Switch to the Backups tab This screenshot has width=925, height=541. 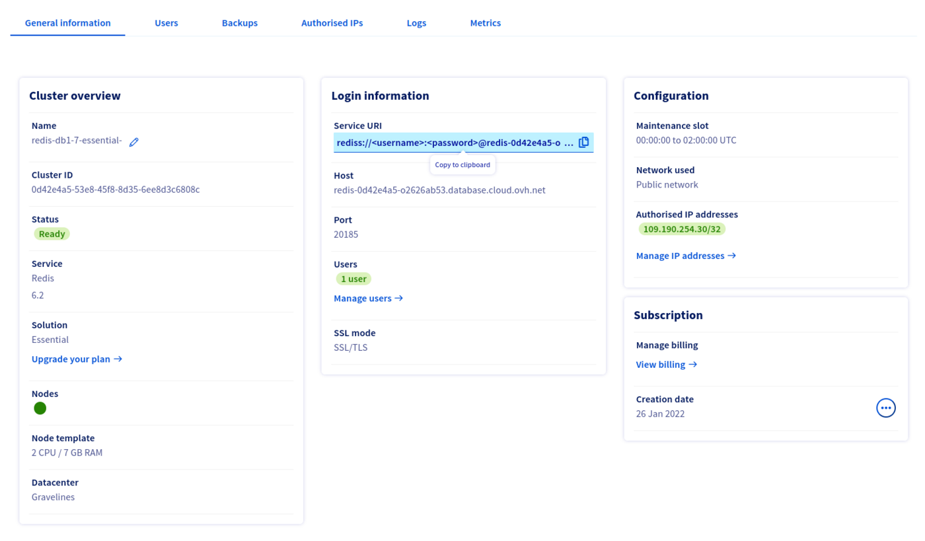click(x=239, y=22)
